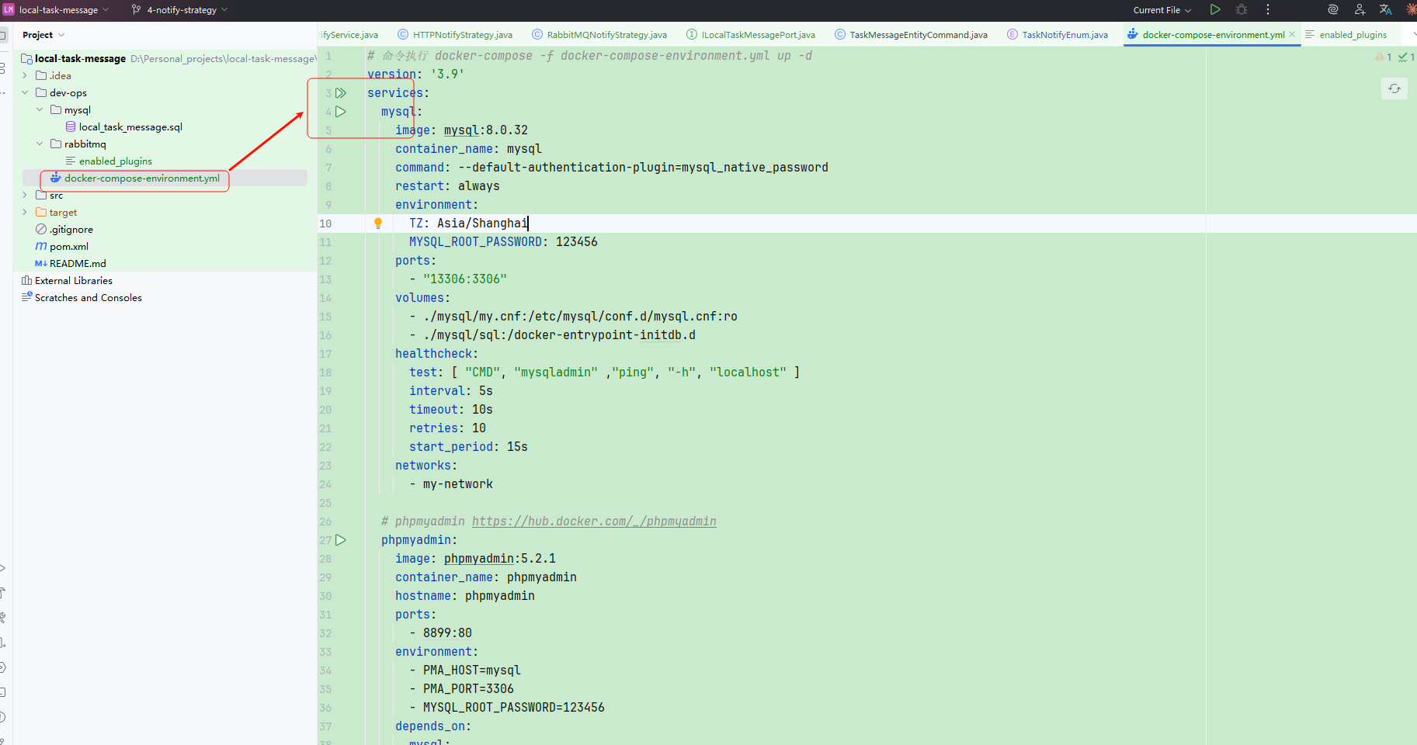Close the docker-compose-environment.yml tab
This screenshot has width=1417, height=745.
[1292, 34]
